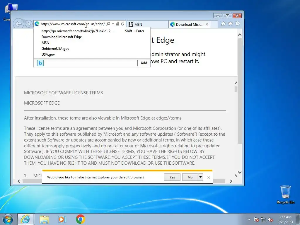Open Windows Media Player from taskbar
Viewport: 300px width, 225px height.
pos(62,219)
